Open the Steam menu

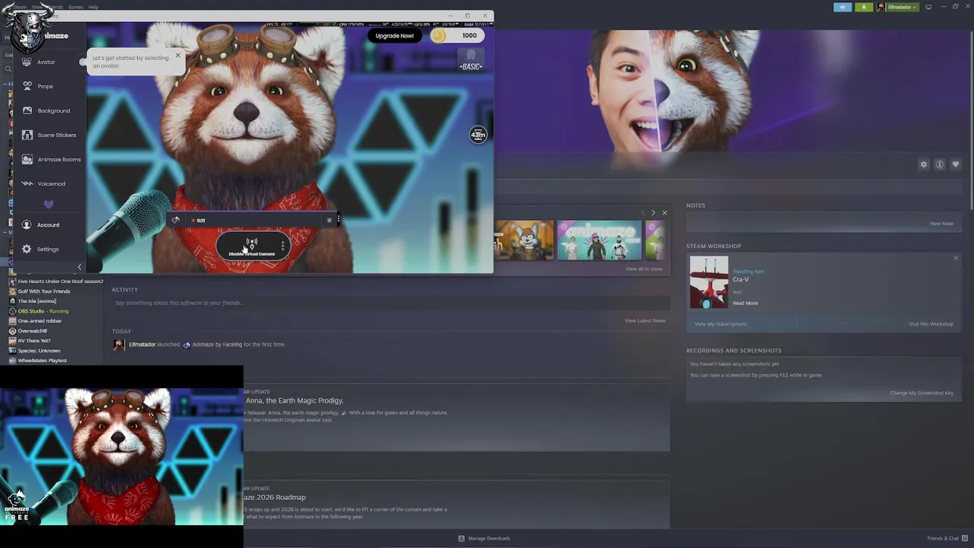(20, 7)
